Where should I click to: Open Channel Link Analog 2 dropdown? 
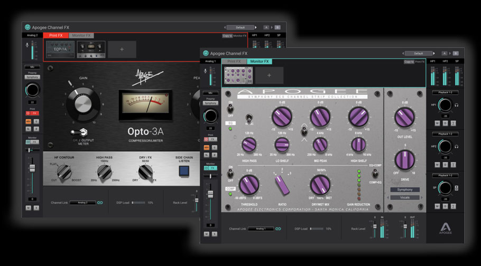click(82, 203)
